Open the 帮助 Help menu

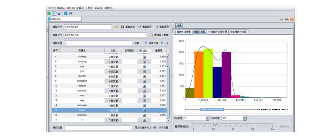tap(108, 8)
